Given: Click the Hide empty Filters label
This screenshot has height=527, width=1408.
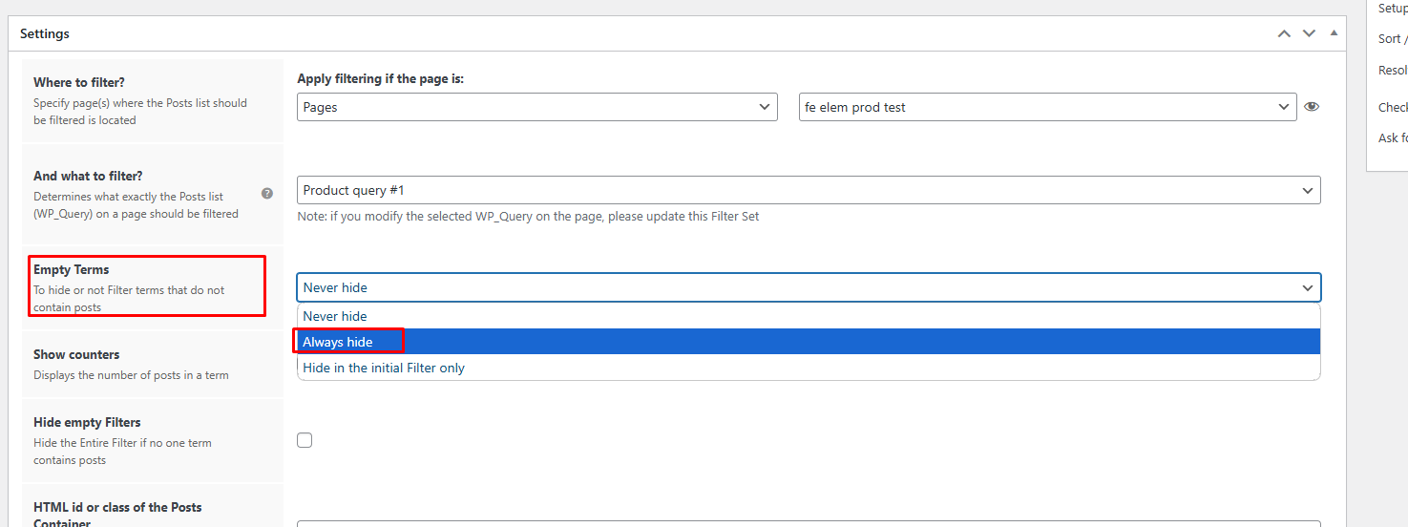Looking at the screenshot, I should coord(87,422).
